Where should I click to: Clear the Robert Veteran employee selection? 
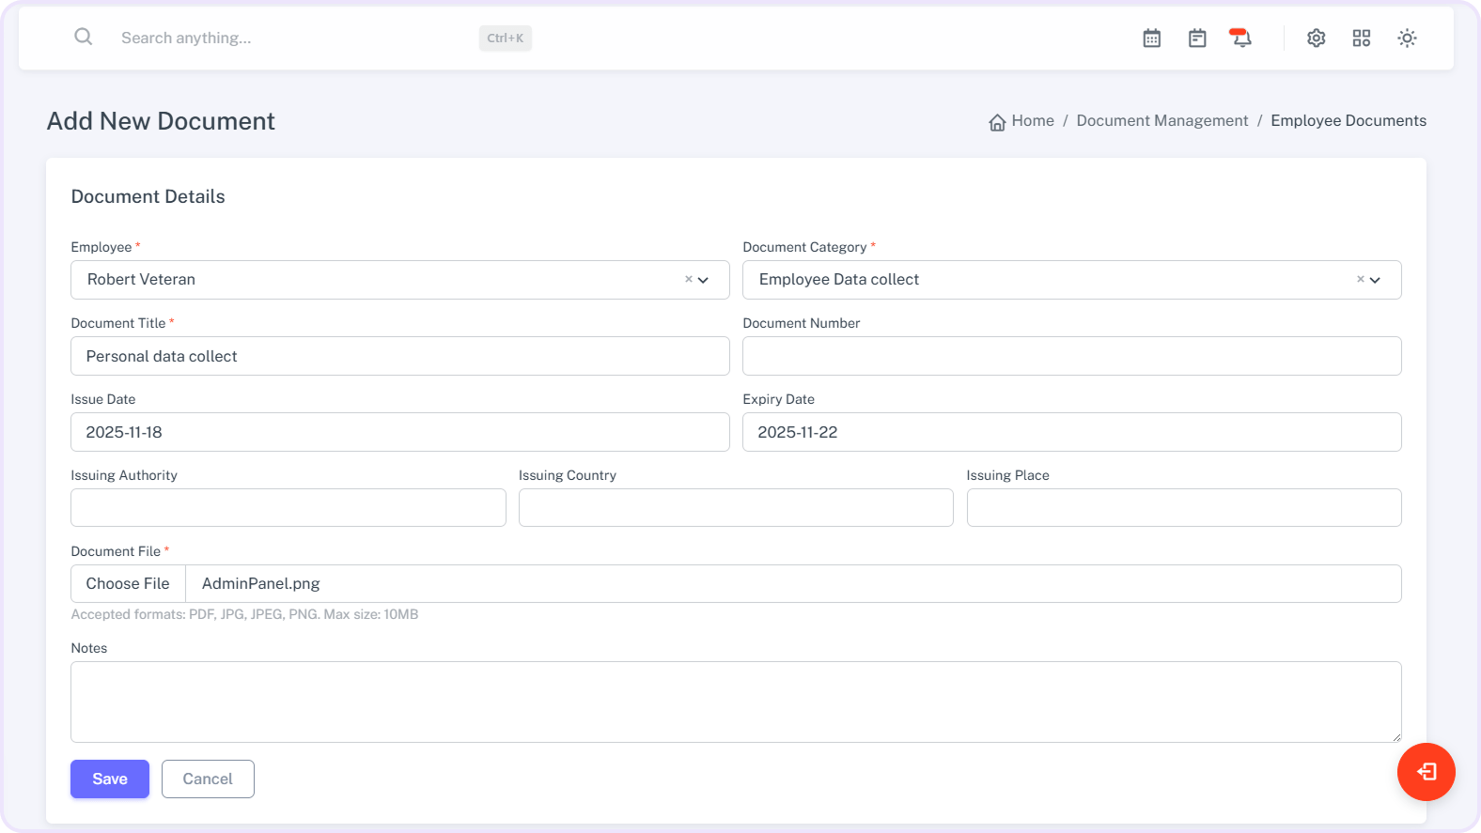pos(688,280)
